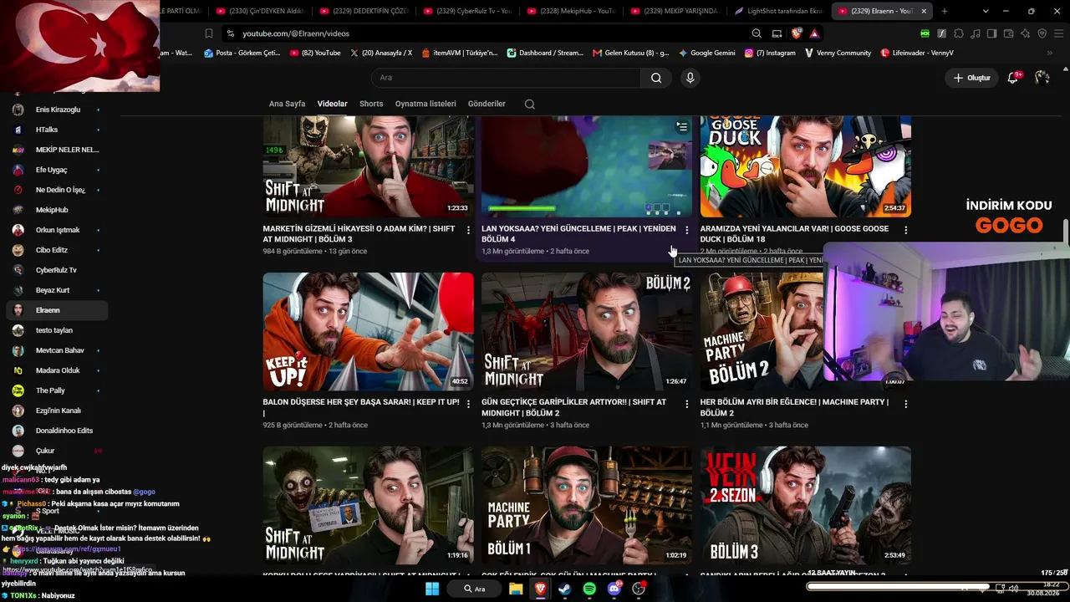This screenshot has height=602, width=1070.
Task: Open File Explorer from the taskbar
Action: tap(516, 589)
